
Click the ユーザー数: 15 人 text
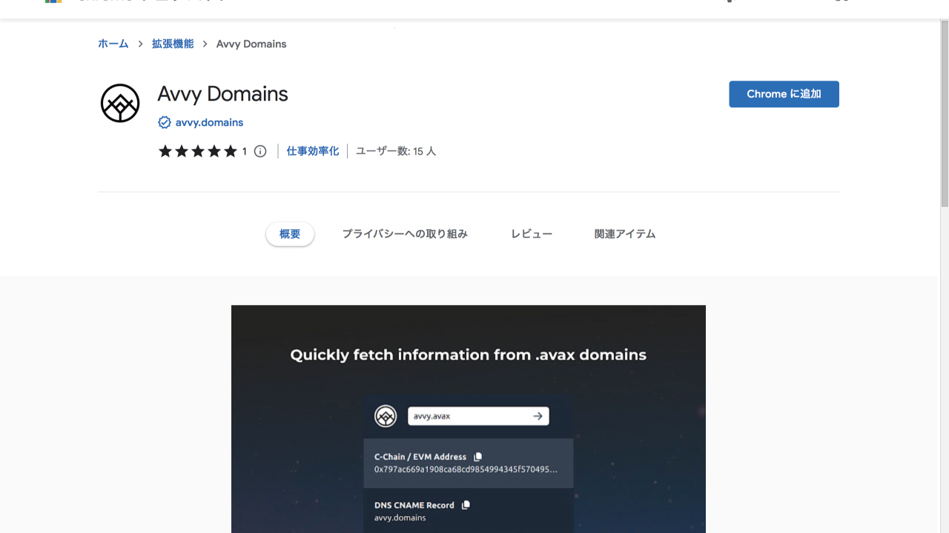396,151
